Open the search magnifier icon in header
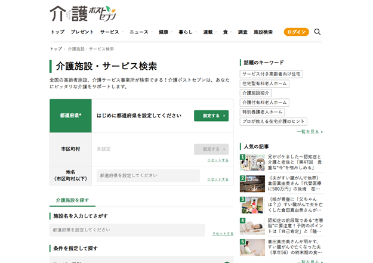Viewport: 373px width, 263px height. 317,32
